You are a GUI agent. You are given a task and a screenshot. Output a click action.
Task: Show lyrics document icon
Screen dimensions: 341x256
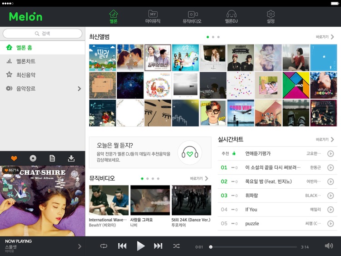(x=52, y=158)
